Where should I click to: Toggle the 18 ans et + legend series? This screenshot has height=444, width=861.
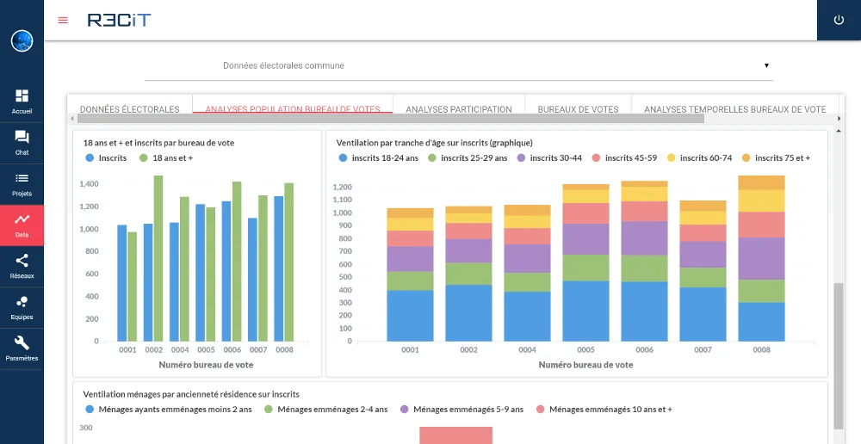coord(166,158)
